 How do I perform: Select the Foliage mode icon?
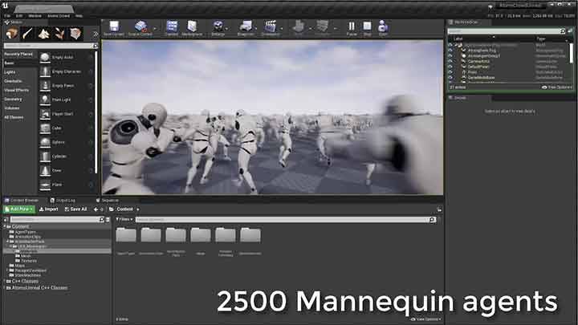(x=59, y=34)
